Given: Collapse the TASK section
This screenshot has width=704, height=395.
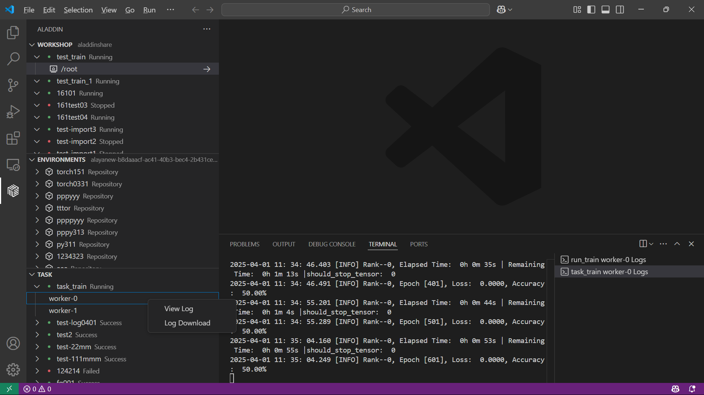Looking at the screenshot, I should (x=32, y=275).
